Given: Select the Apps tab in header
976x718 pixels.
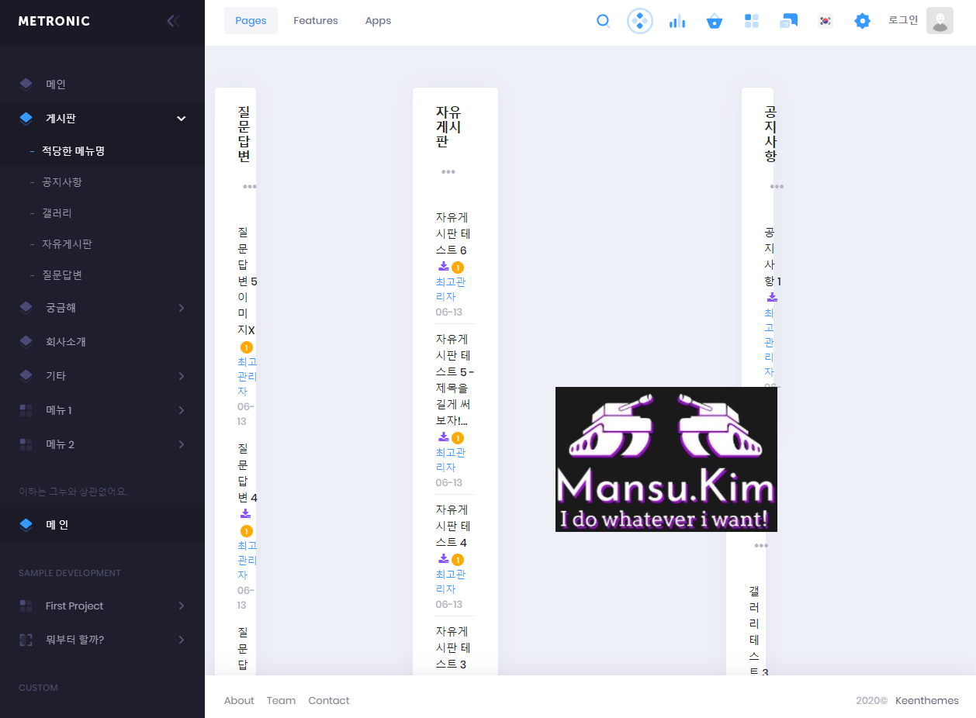Looking at the screenshot, I should tap(378, 21).
